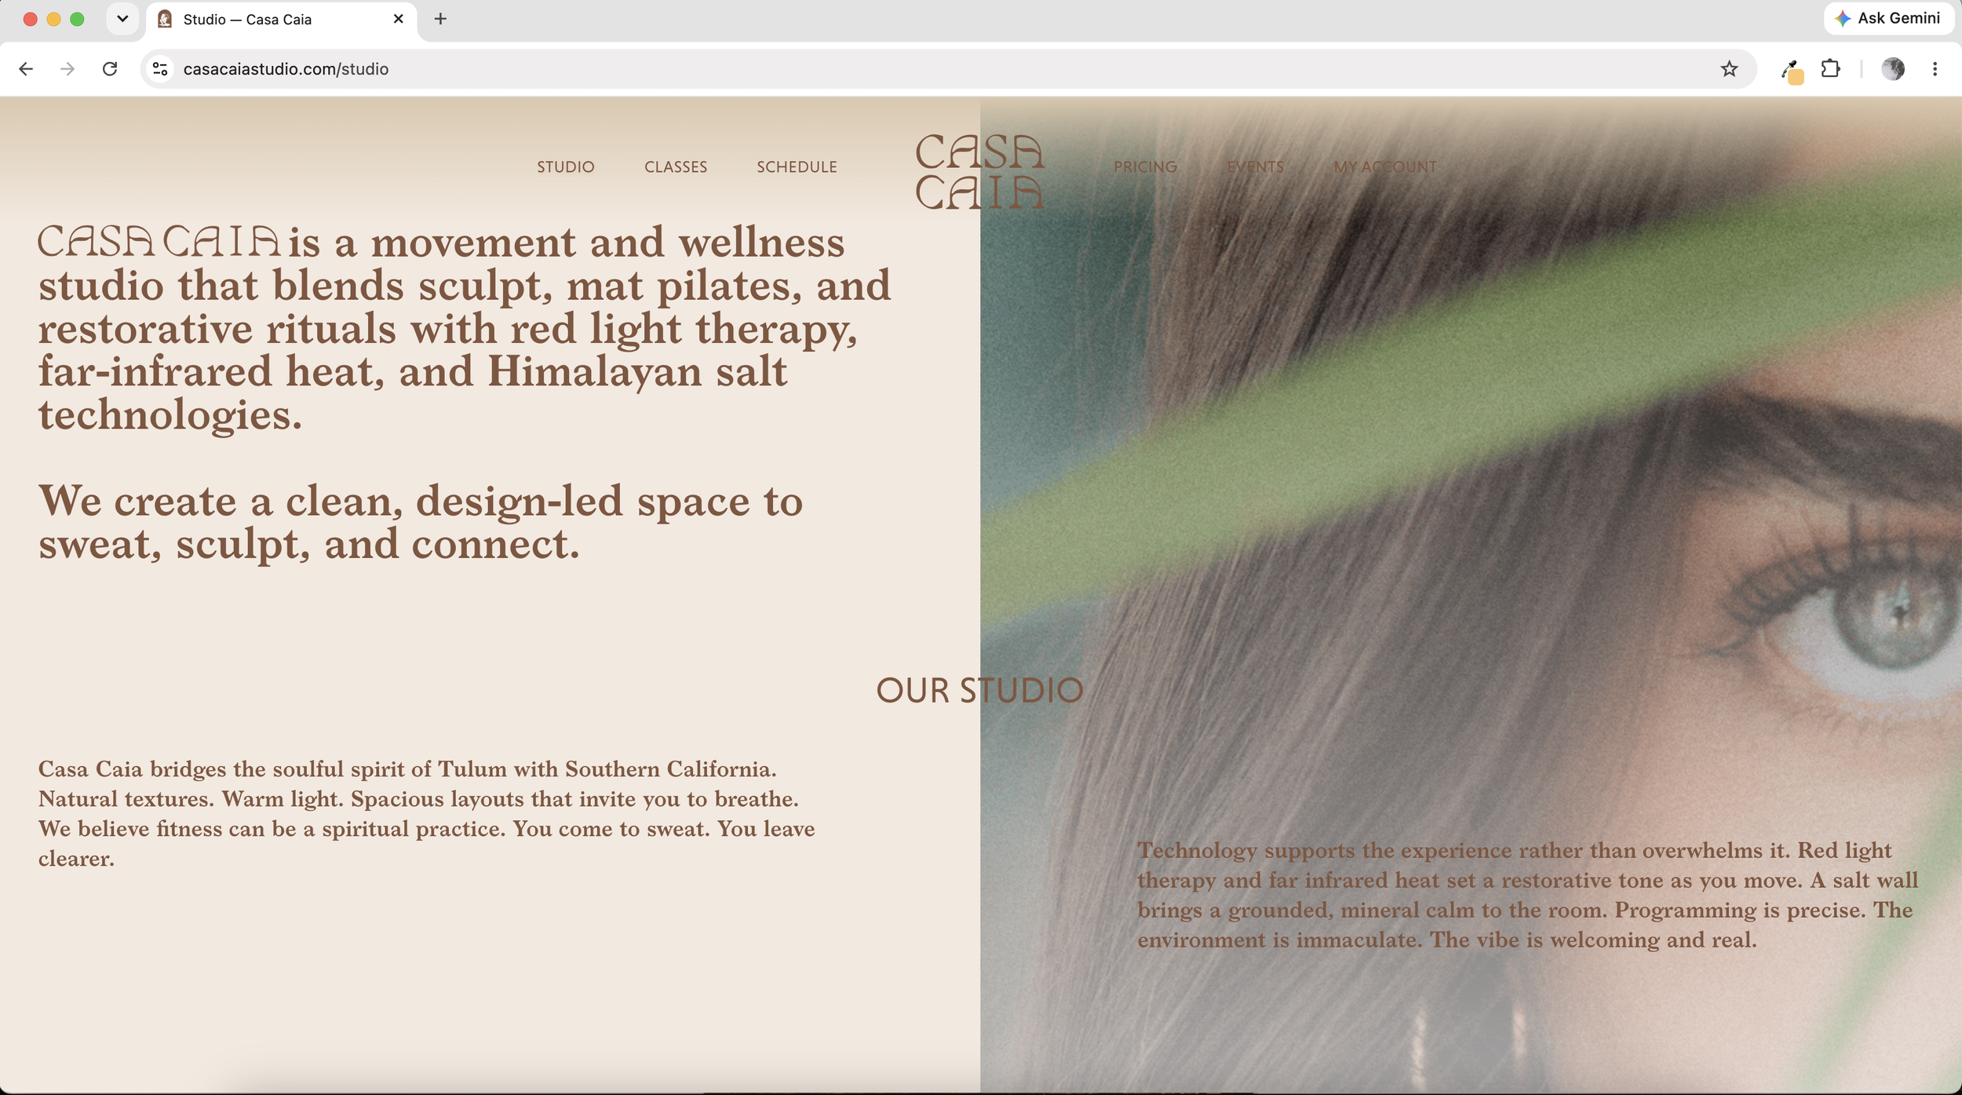
Task: Click the 'Casa Caia bridges the soulful' paragraph
Action: click(x=427, y=813)
